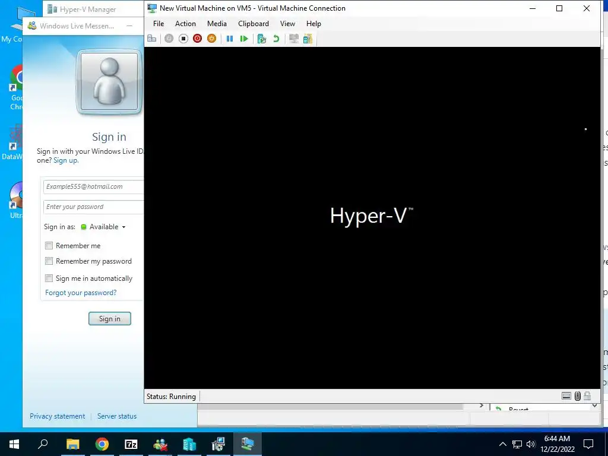Click the red Shut Down icon
Image resolution: width=608 pixels, height=456 pixels.
[197, 39]
